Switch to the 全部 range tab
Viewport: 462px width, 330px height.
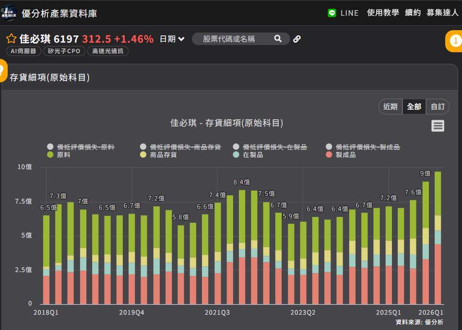coord(414,106)
